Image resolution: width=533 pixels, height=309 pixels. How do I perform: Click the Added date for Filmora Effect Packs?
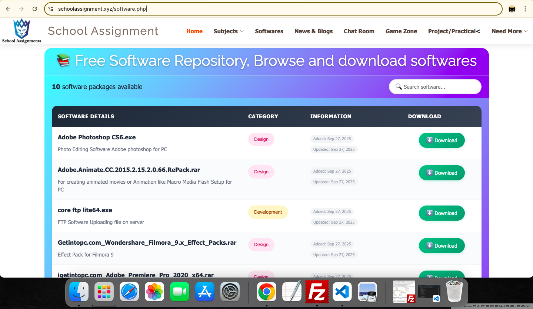coord(332,244)
